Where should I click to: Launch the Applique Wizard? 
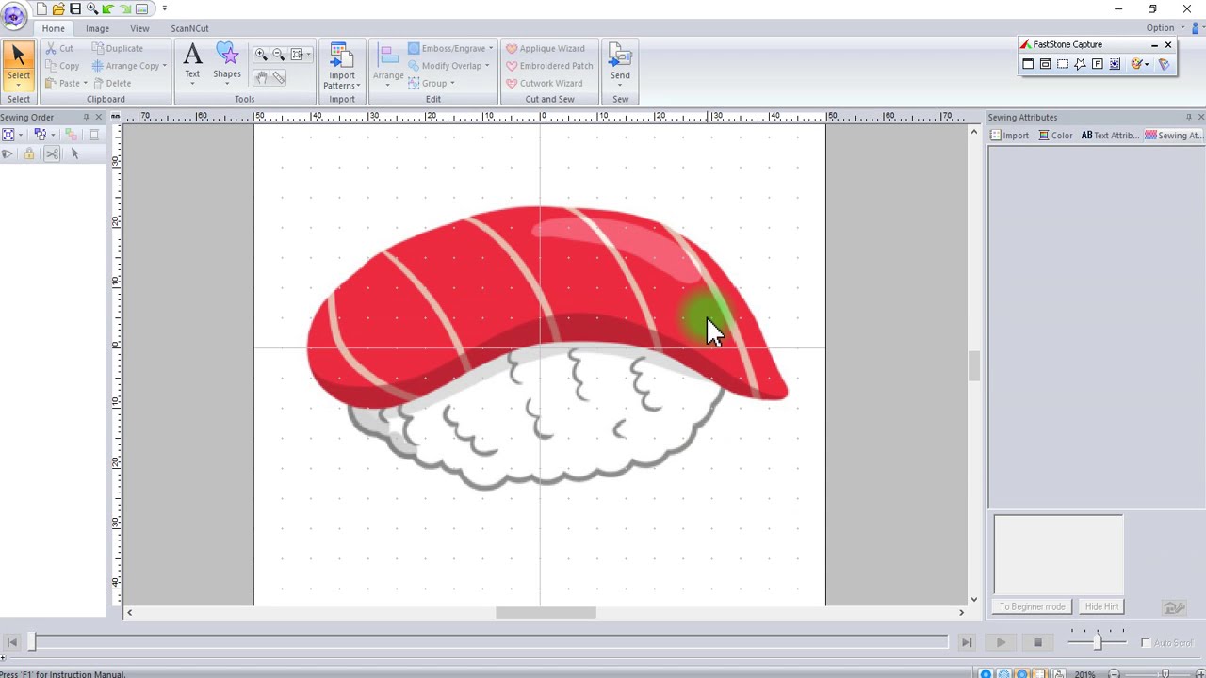[x=546, y=48]
